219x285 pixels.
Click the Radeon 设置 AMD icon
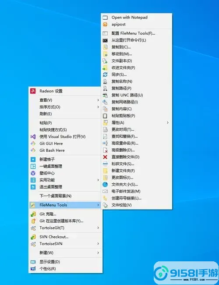(33, 91)
